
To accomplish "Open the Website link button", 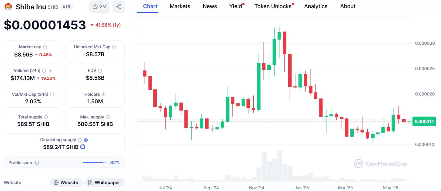I will click(66, 183).
